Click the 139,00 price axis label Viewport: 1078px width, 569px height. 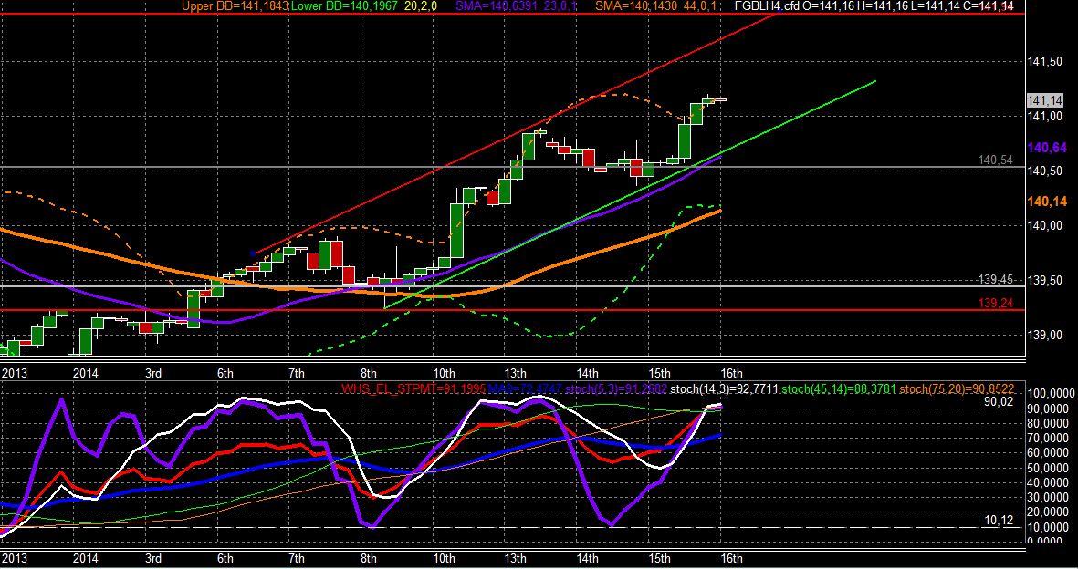[1045, 335]
